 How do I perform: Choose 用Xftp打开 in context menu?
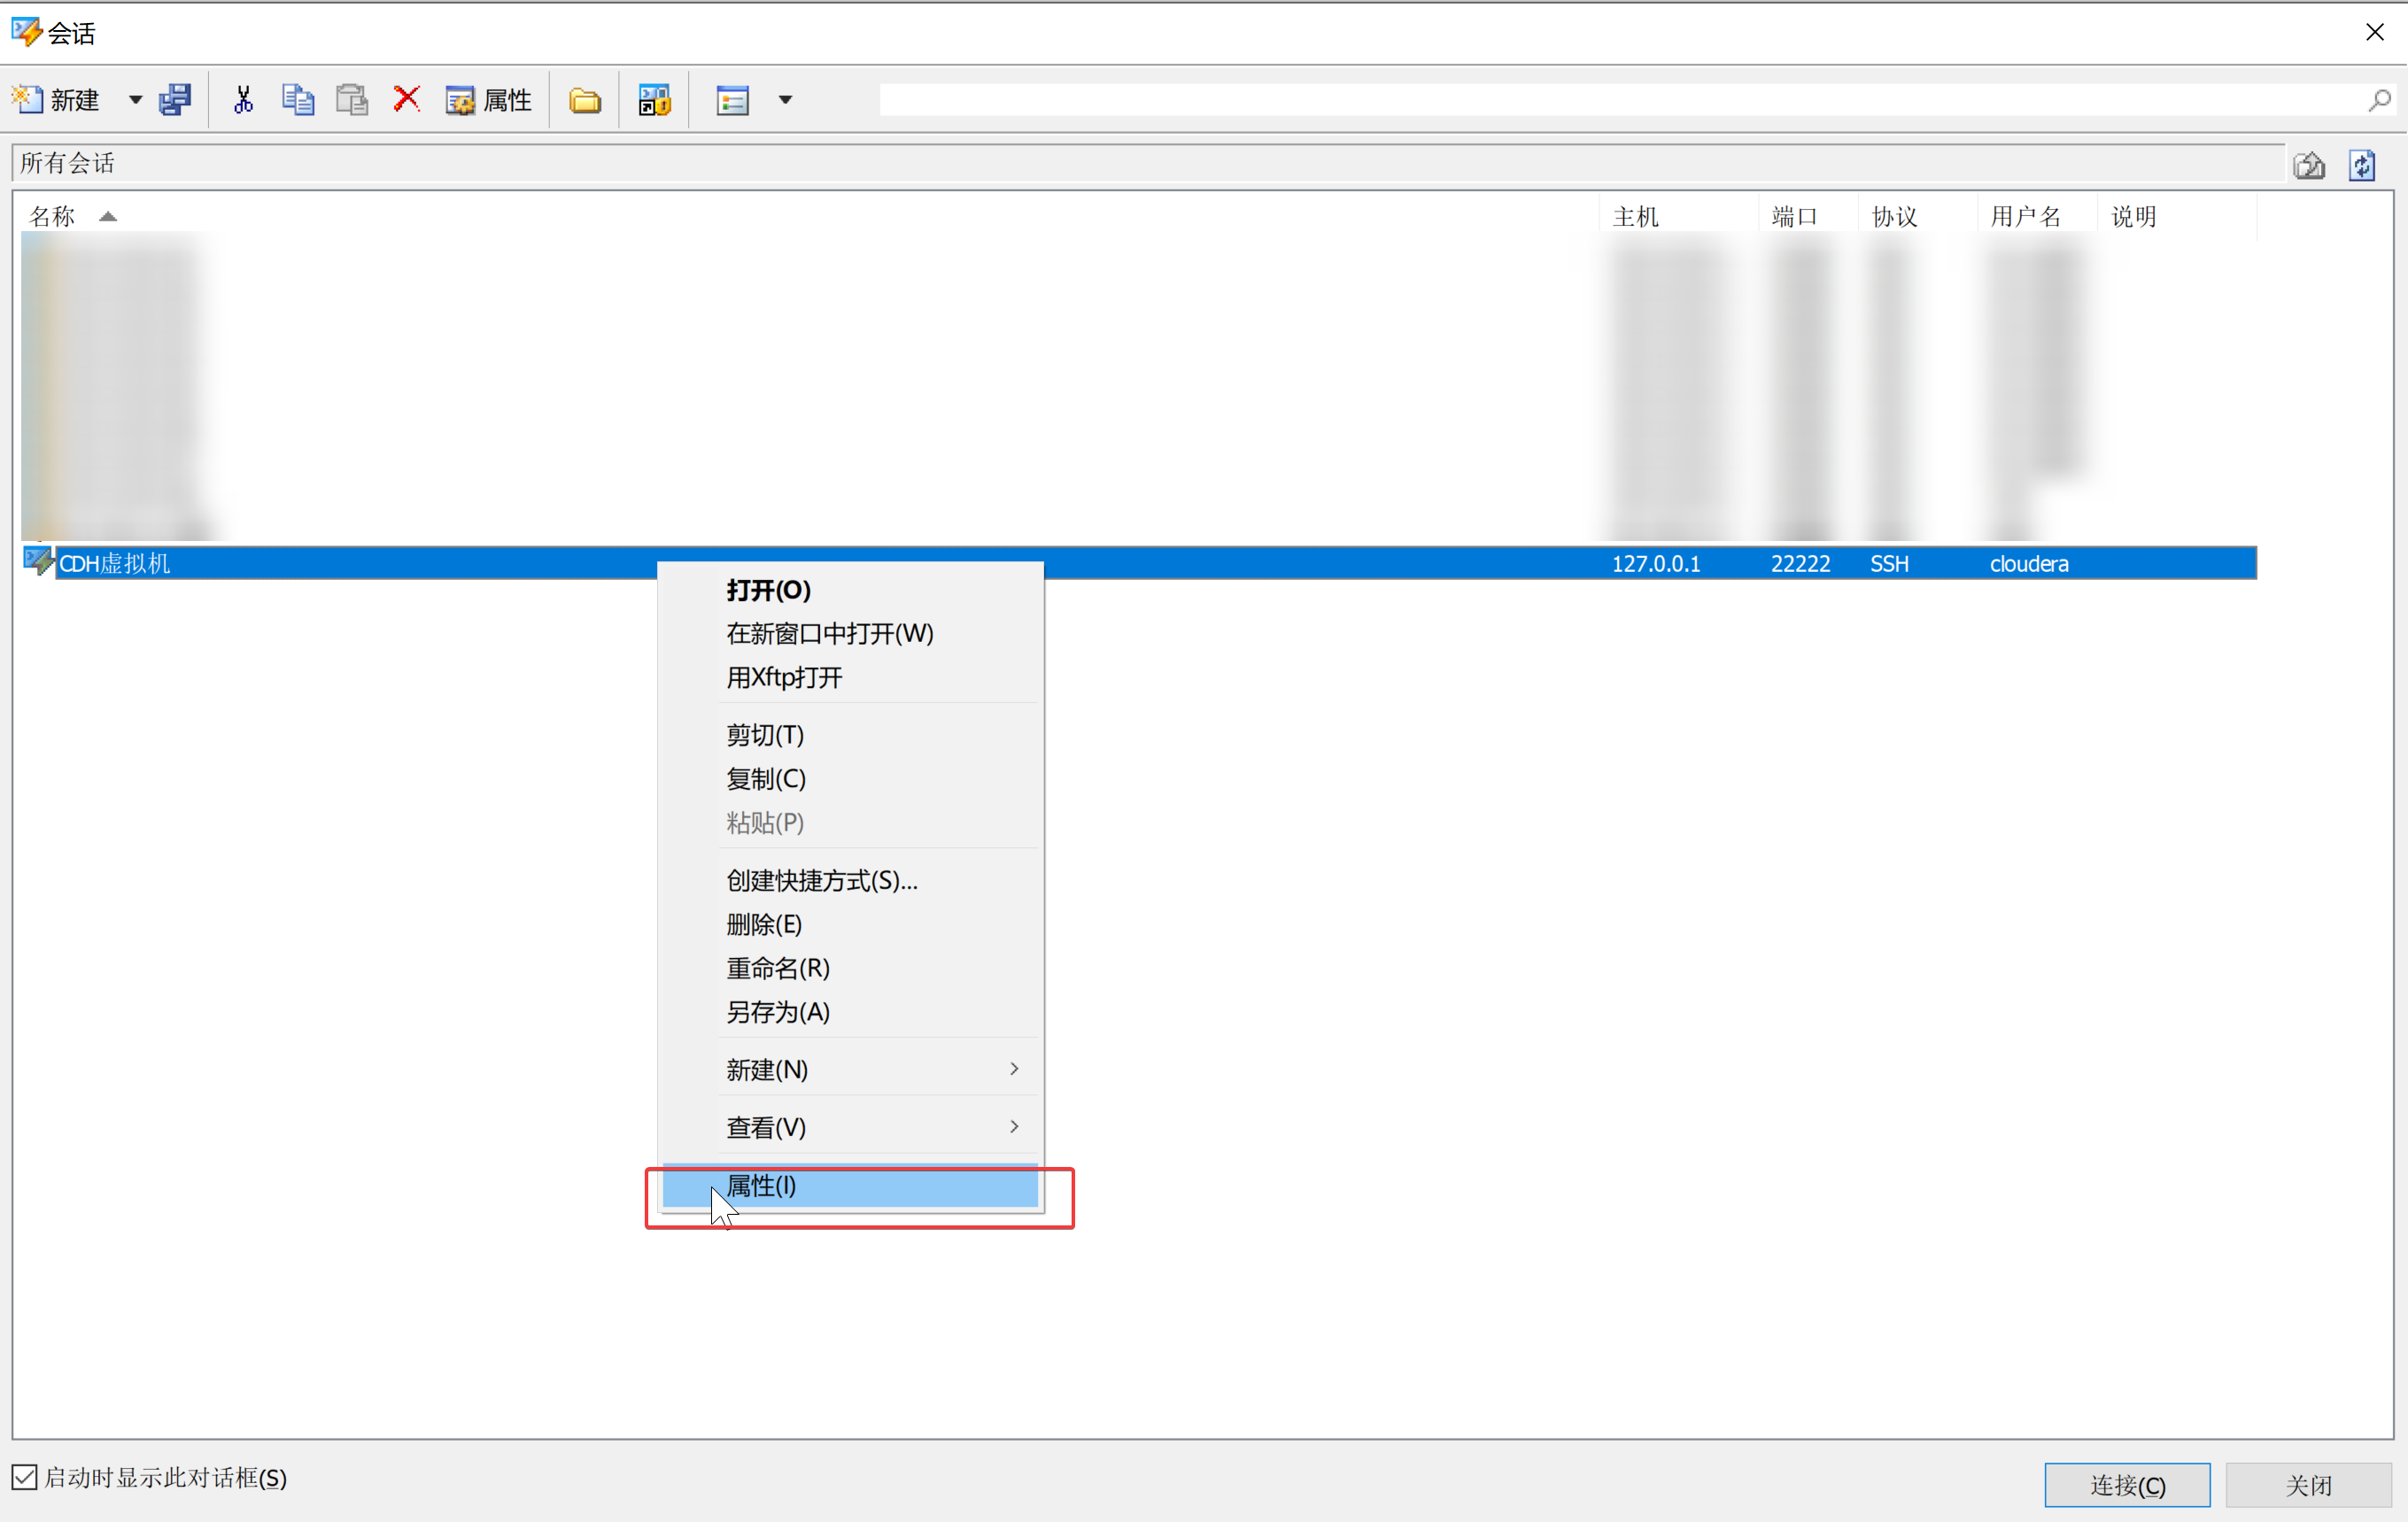click(784, 677)
